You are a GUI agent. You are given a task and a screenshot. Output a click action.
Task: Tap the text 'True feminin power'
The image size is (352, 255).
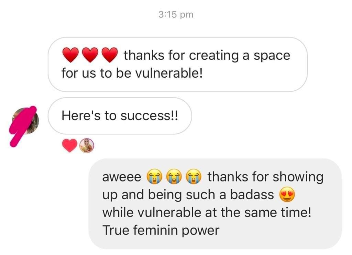tap(161, 230)
